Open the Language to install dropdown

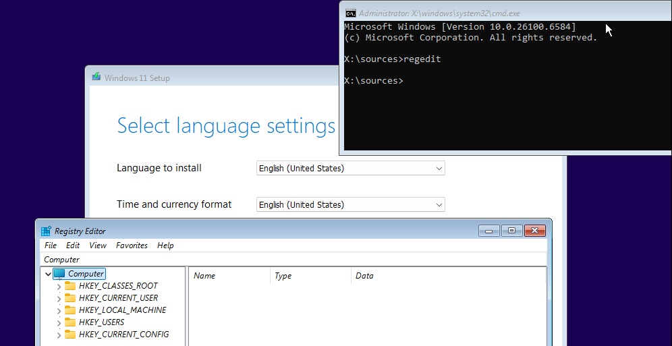(x=351, y=169)
